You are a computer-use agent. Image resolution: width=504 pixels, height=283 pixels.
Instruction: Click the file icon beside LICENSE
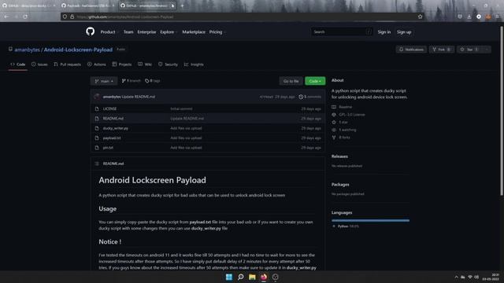tap(97, 108)
